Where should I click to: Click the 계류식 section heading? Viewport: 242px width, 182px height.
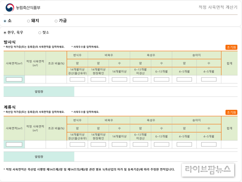pos(10,107)
